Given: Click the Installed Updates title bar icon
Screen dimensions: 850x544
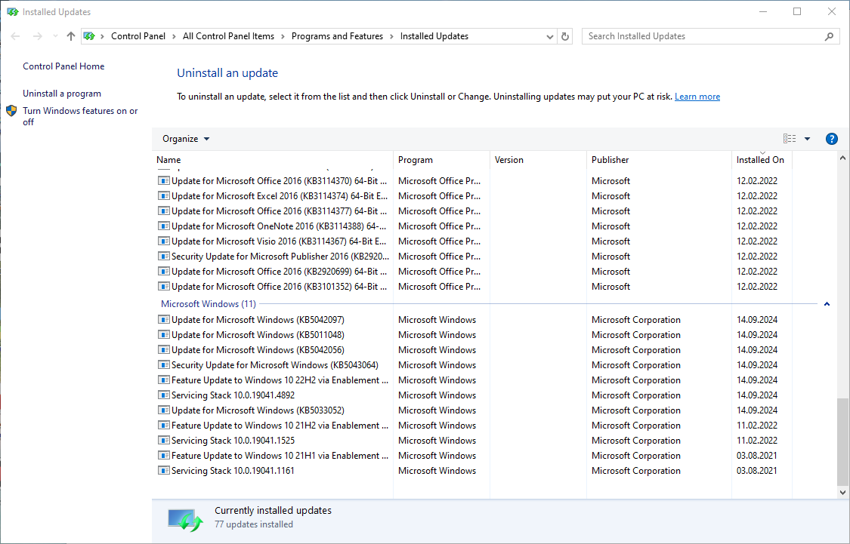Looking at the screenshot, I should (12, 12).
